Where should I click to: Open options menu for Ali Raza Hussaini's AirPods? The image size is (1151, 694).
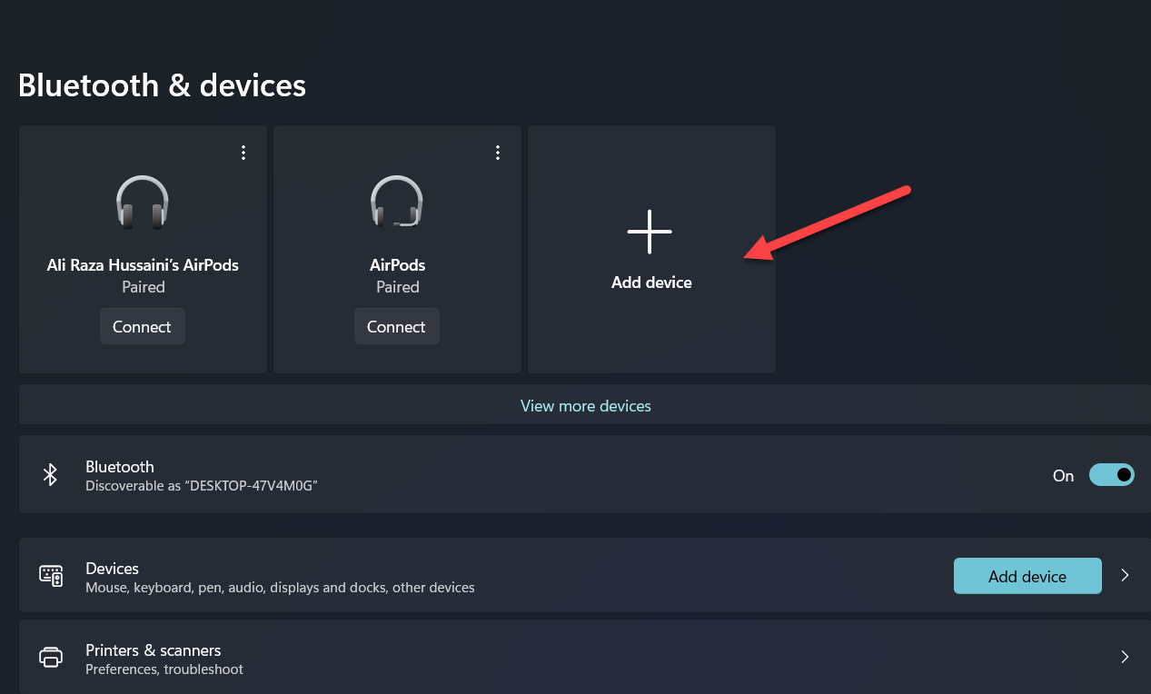point(243,153)
